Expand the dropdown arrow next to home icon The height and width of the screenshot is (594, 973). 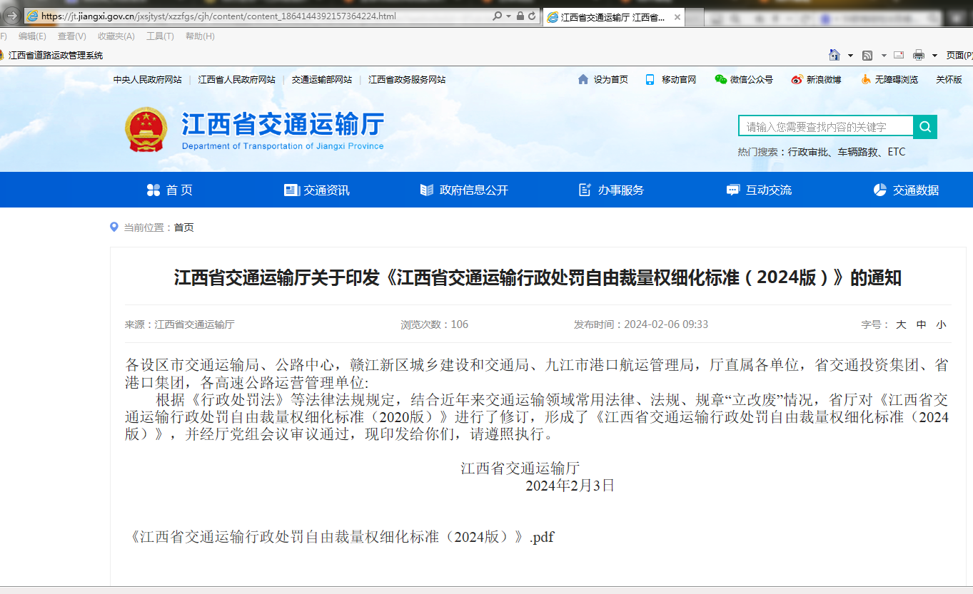pos(850,56)
